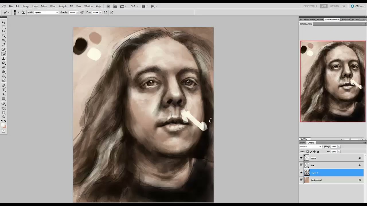Select the Crop tool

tap(4, 40)
